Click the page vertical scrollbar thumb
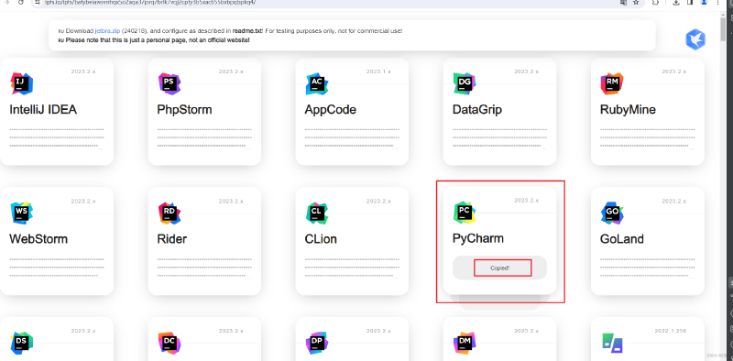The image size is (733, 361). pos(723,28)
